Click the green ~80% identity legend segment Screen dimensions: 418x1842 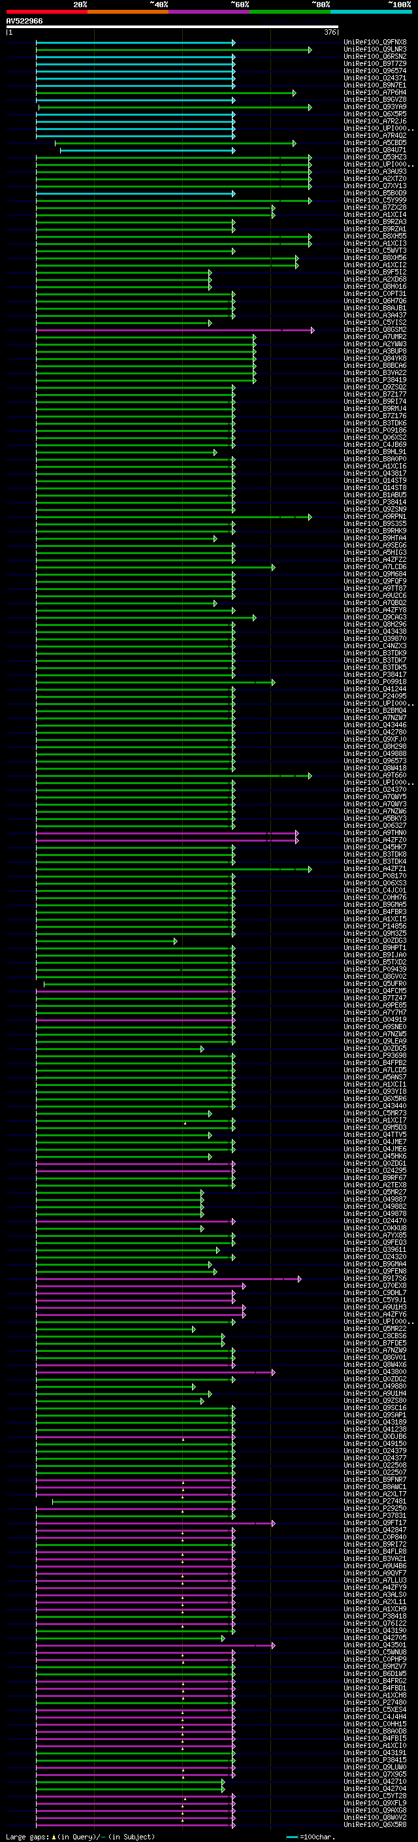point(290,12)
